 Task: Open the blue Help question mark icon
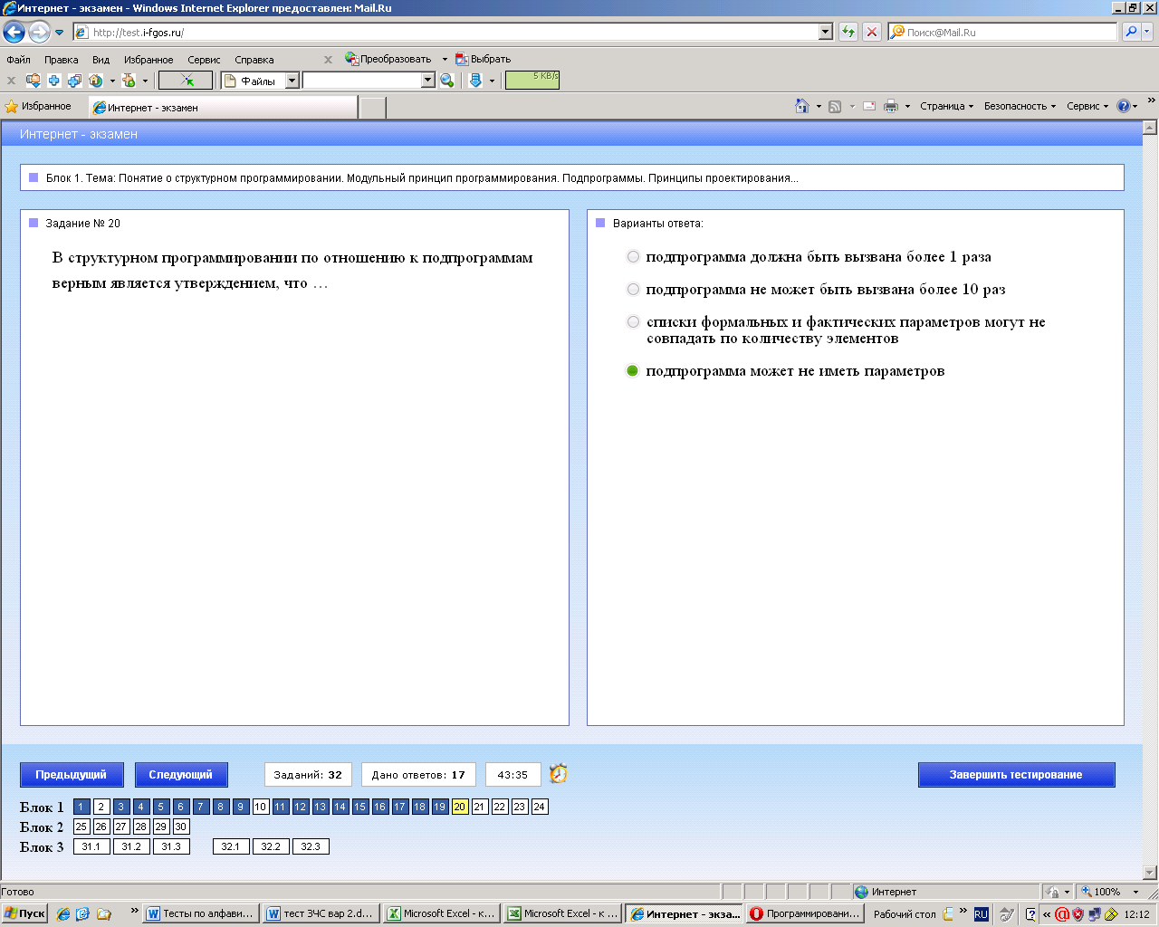1124,106
